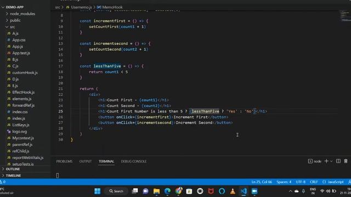Click Ln 25, Col 66 status entry
Screen dimensions: 351x197
pyautogui.click(x=262, y=182)
